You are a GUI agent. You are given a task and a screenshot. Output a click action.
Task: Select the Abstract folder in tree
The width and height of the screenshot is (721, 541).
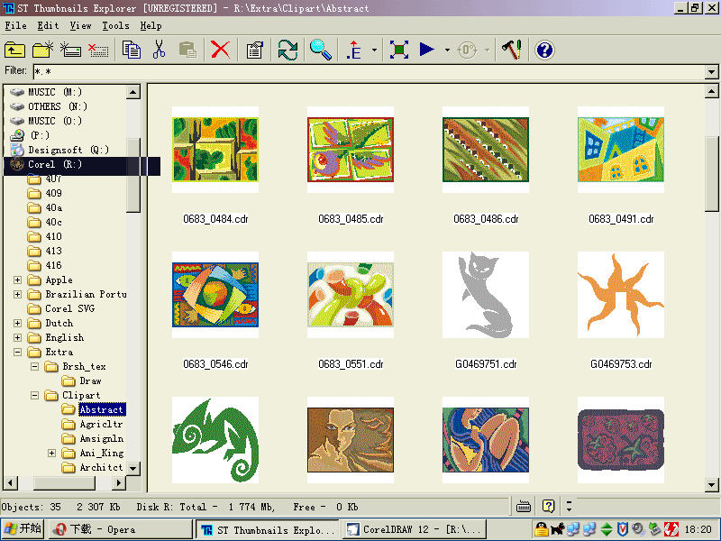[x=102, y=409]
